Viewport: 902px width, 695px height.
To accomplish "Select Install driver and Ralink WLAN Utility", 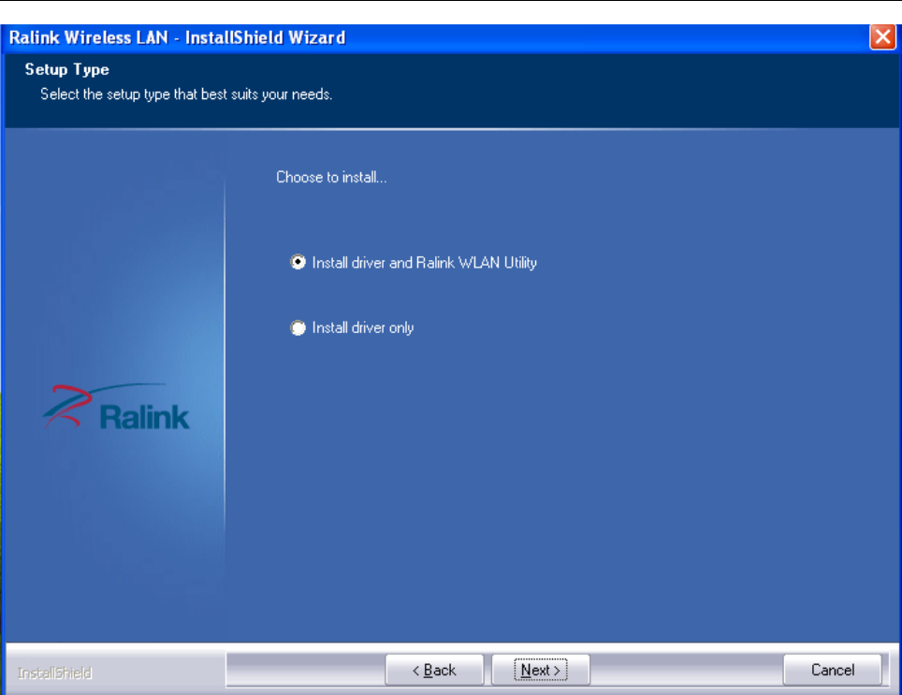I will pyautogui.click(x=298, y=262).
